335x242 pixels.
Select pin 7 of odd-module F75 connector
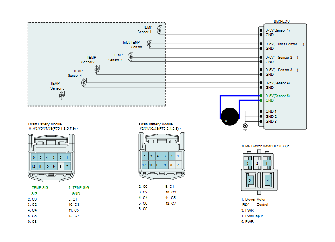pyautogui.click(x=67, y=166)
